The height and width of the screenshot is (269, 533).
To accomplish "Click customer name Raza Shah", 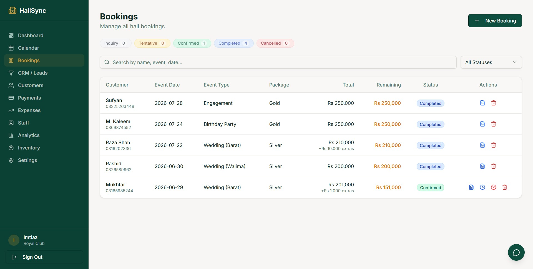I will point(118,143).
